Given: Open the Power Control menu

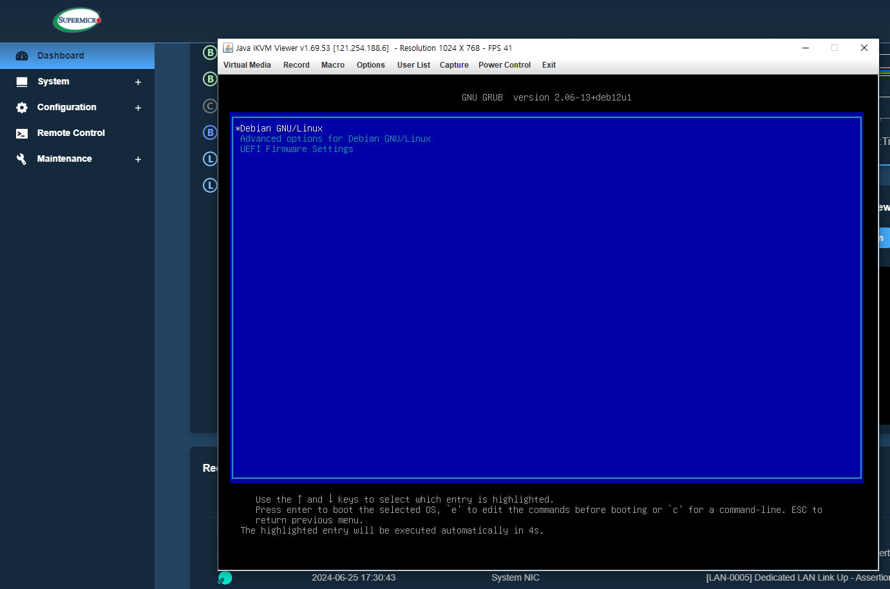Looking at the screenshot, I should click(505, 65).
